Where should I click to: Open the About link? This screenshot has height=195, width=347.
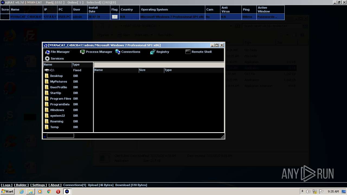click(55, 185)
